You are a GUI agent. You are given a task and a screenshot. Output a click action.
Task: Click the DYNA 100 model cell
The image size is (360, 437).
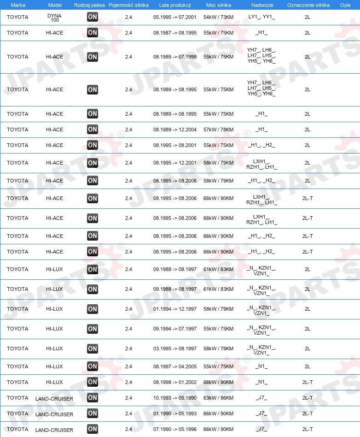[x=55, y=18]
